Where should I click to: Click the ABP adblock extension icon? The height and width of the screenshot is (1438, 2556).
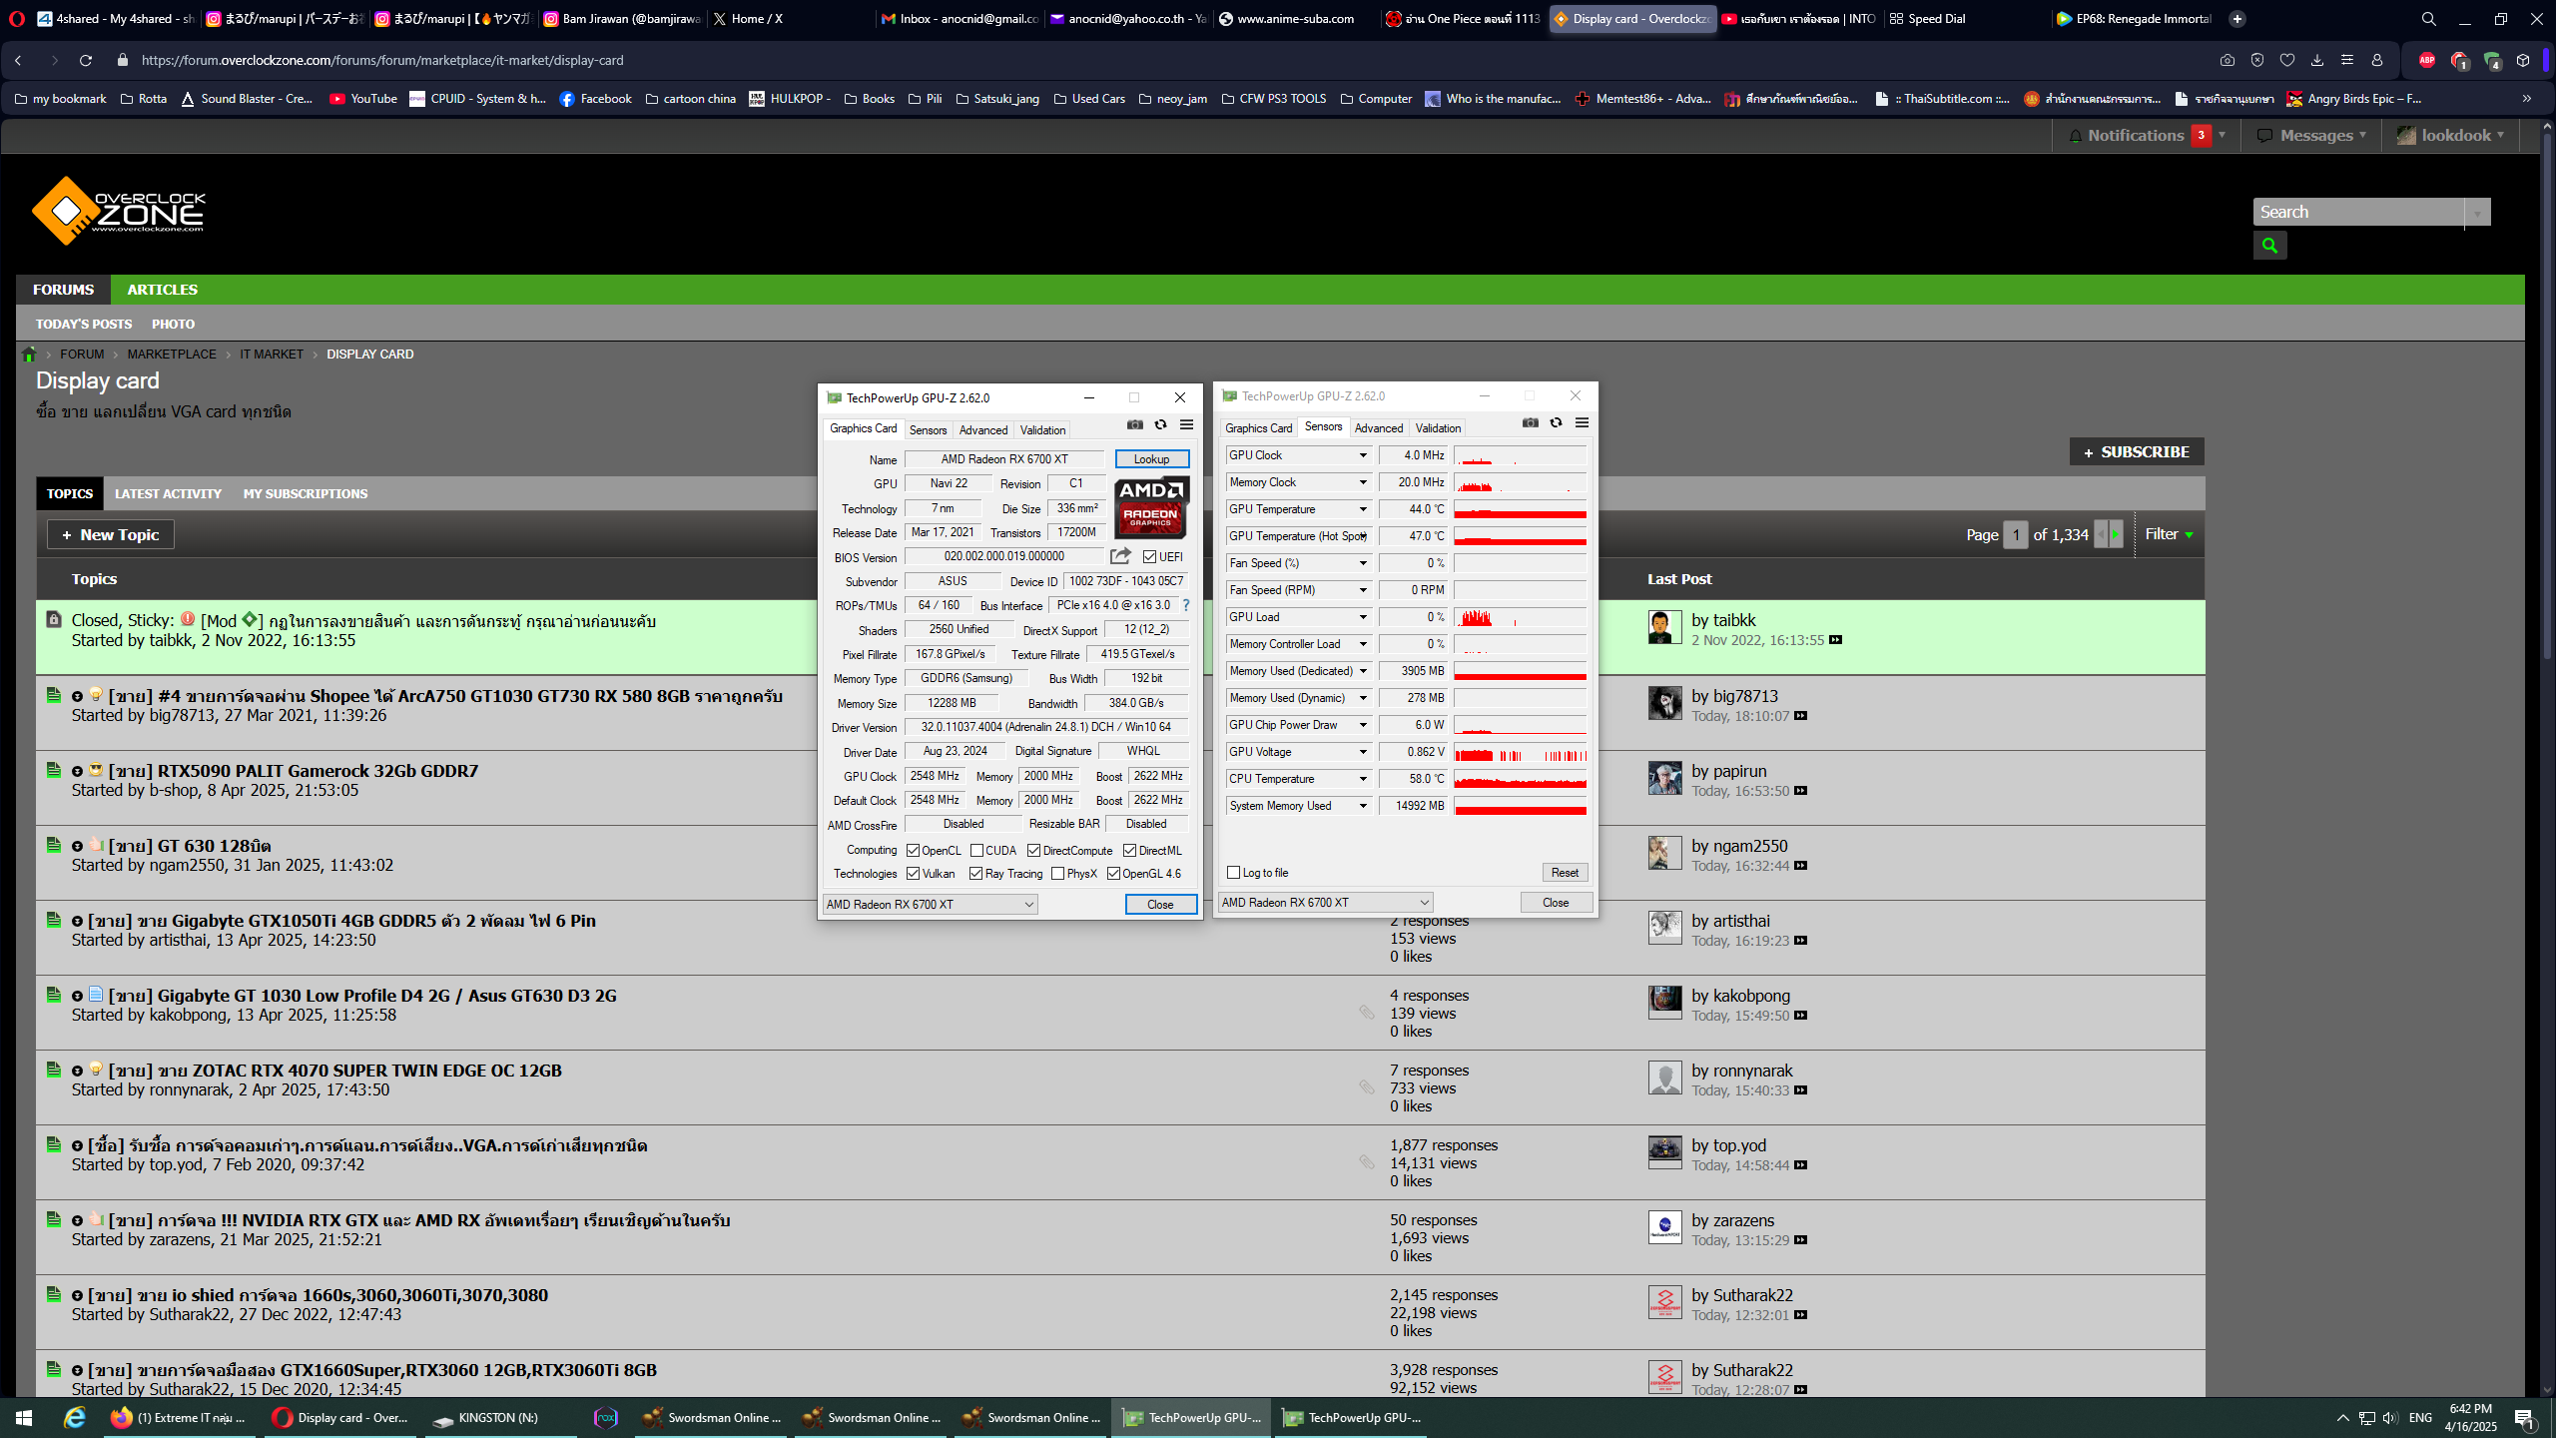[2427, 60]
